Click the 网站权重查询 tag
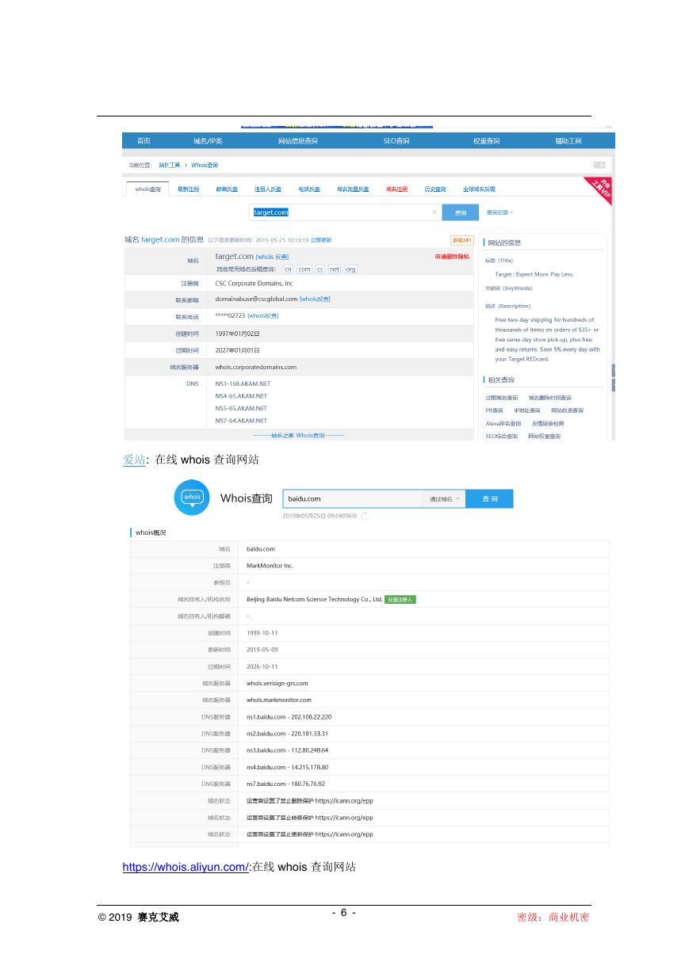689x973 pixels. 545,437
